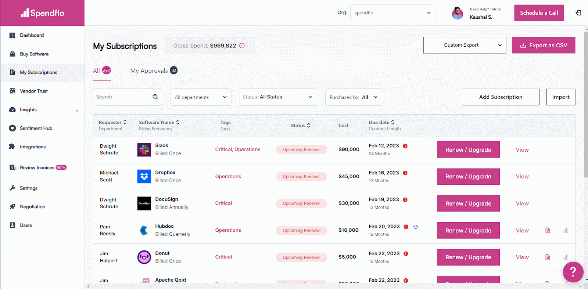Open the Hubdoc document icon
The width and height of the screenshot is (588, 289).
point(548,230)
